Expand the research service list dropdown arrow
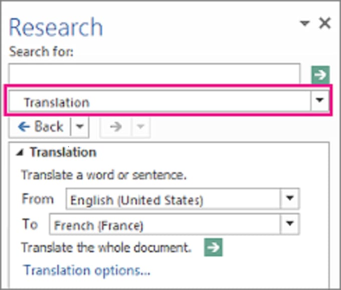This screenshot has height=290, width=341. (x=319, y=102)
